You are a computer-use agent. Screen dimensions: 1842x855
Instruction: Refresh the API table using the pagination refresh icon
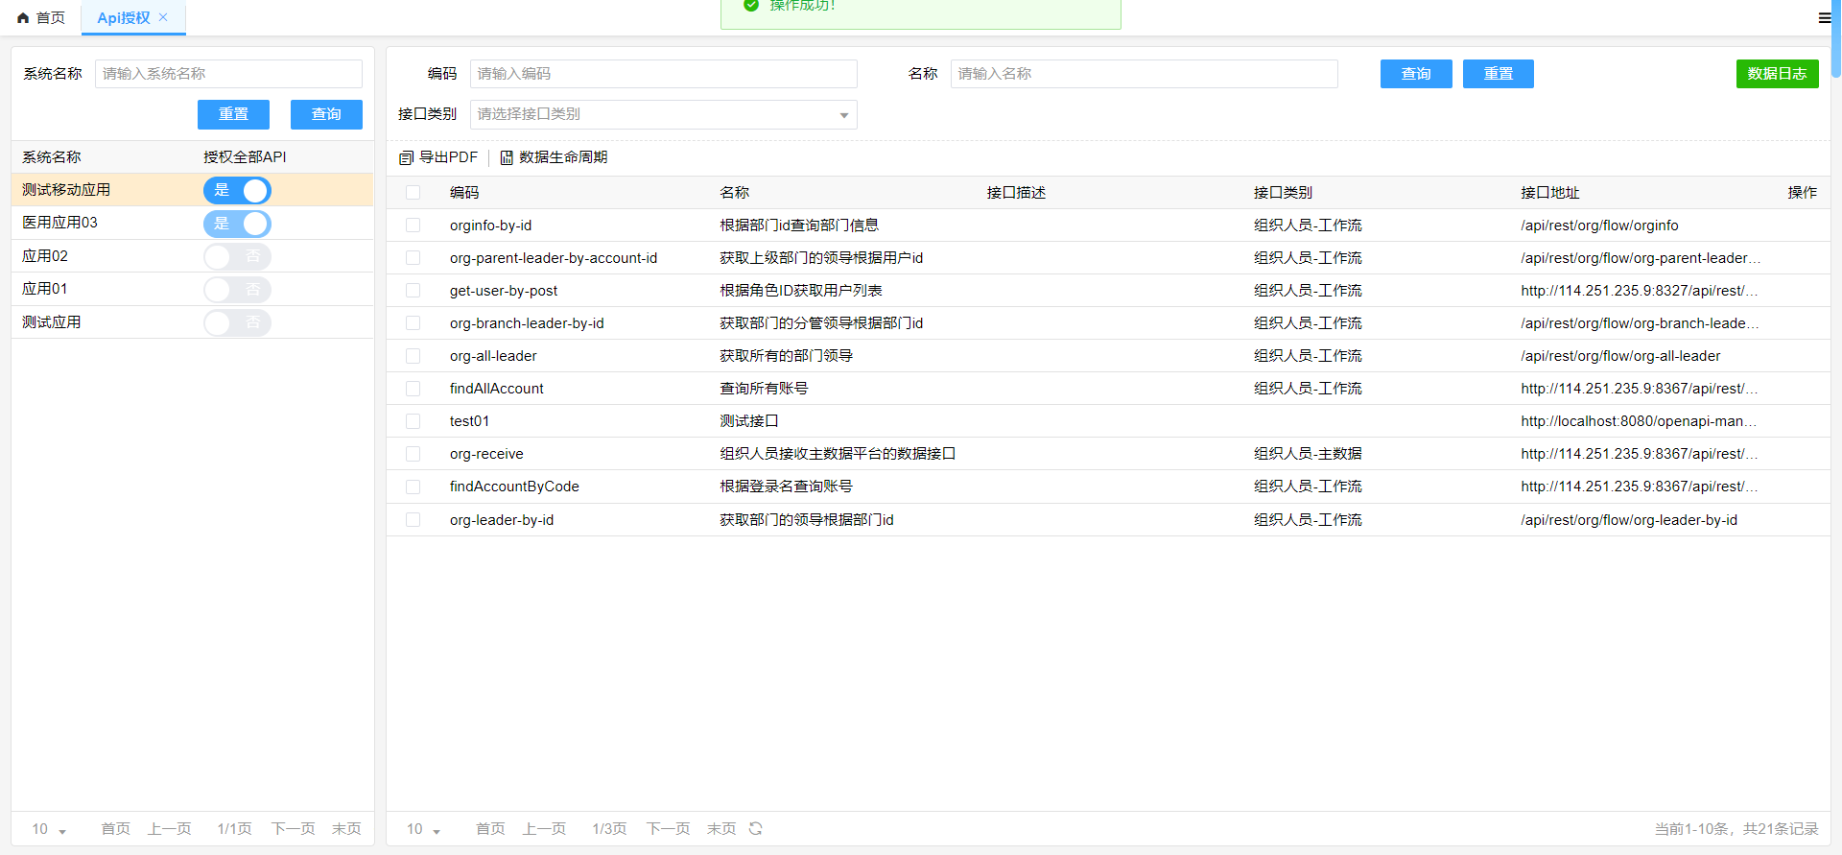(756, 828)
